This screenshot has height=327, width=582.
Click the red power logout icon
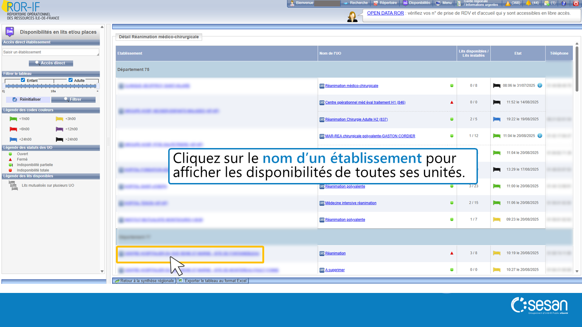(x=576, y=3)
